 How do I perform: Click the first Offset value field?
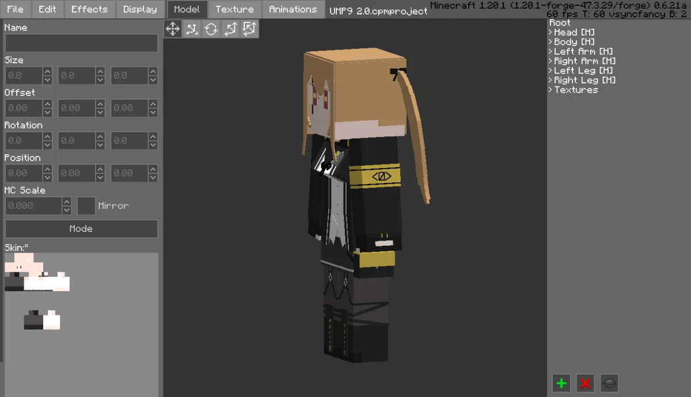[24, 108]
